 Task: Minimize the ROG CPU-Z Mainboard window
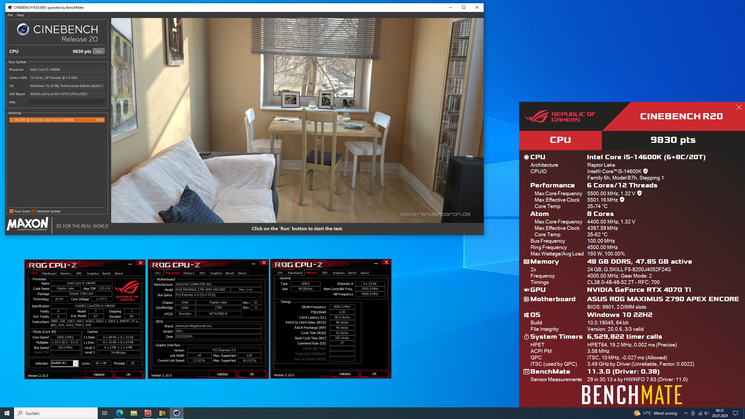(253, 263)
